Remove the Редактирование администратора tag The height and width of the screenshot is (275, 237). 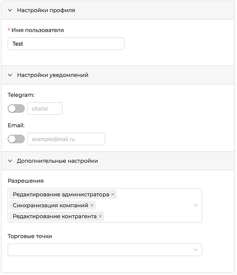point(113,194)
